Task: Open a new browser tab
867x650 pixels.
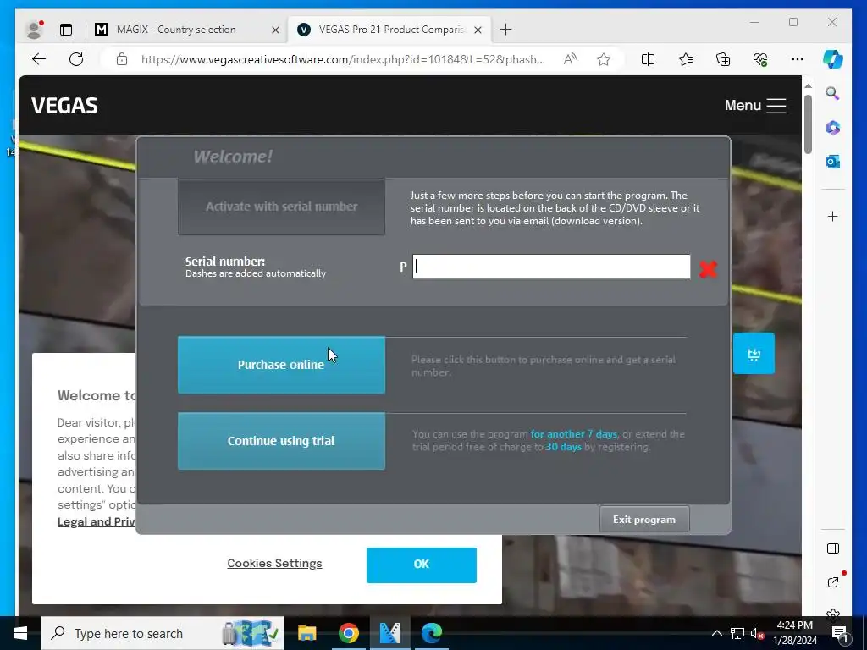Action: [x=505, y=30]
